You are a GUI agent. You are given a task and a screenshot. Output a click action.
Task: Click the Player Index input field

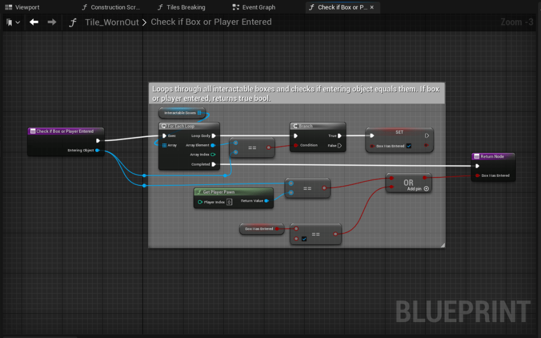point(229,202)
